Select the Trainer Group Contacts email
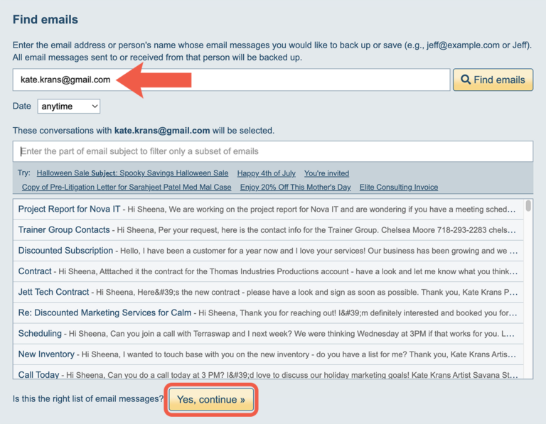Viewport: 546px width, 424px height. (x=268, y=230)
